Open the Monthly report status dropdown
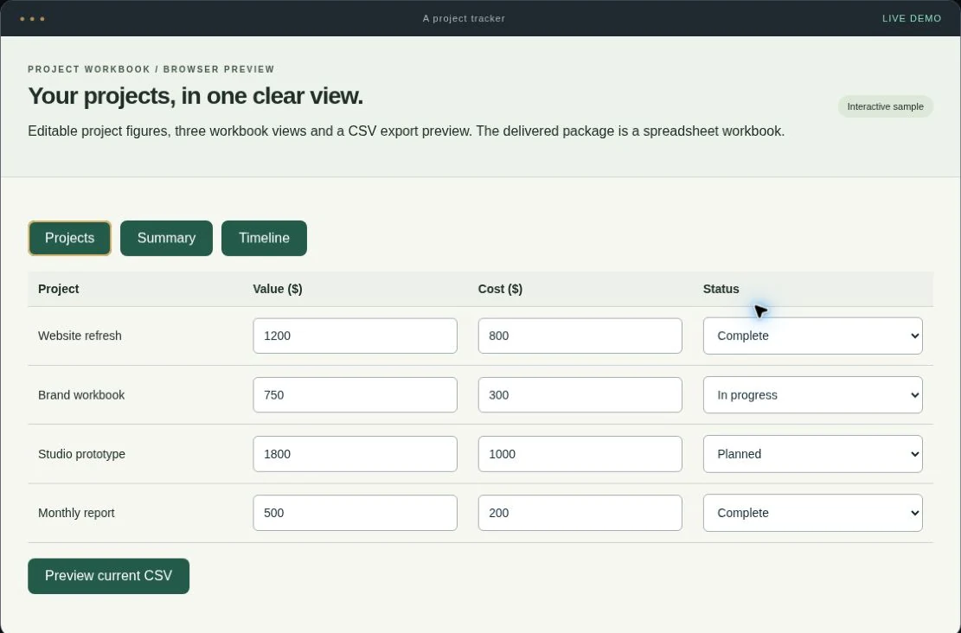The height and width of the screenshot is (633, 961). coord(812,513)
